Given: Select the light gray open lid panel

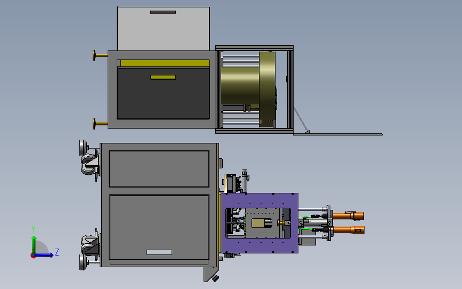Looking at the screenshot, I should pos(163,29).
